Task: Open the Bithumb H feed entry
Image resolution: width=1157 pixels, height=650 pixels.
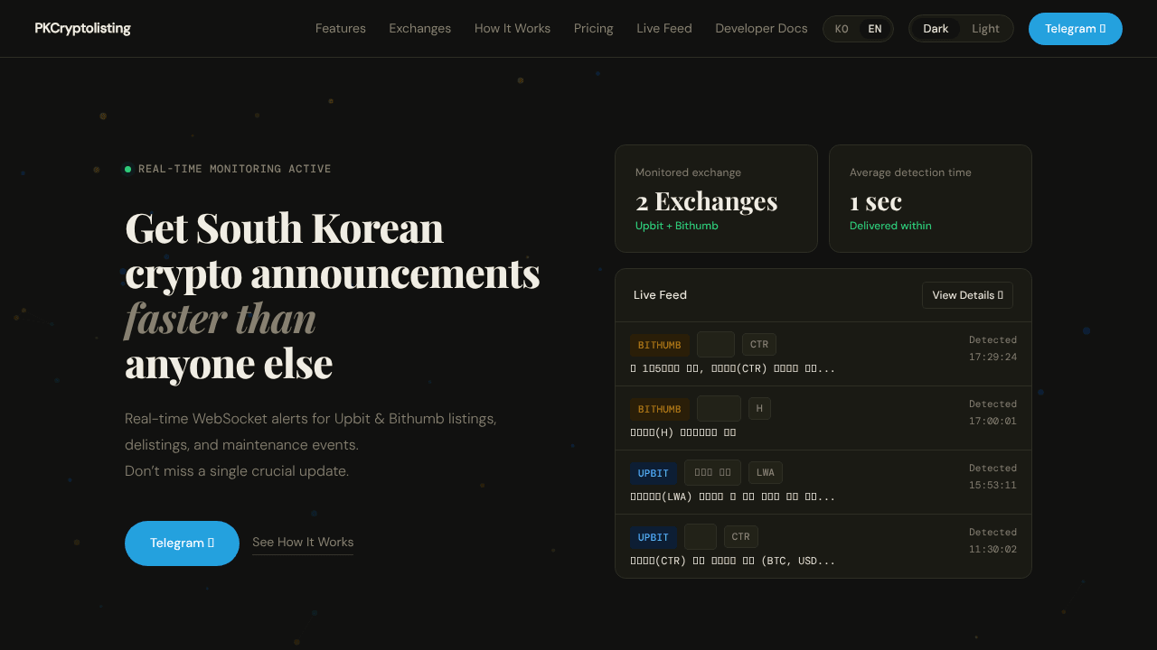Action: point(823,418)
